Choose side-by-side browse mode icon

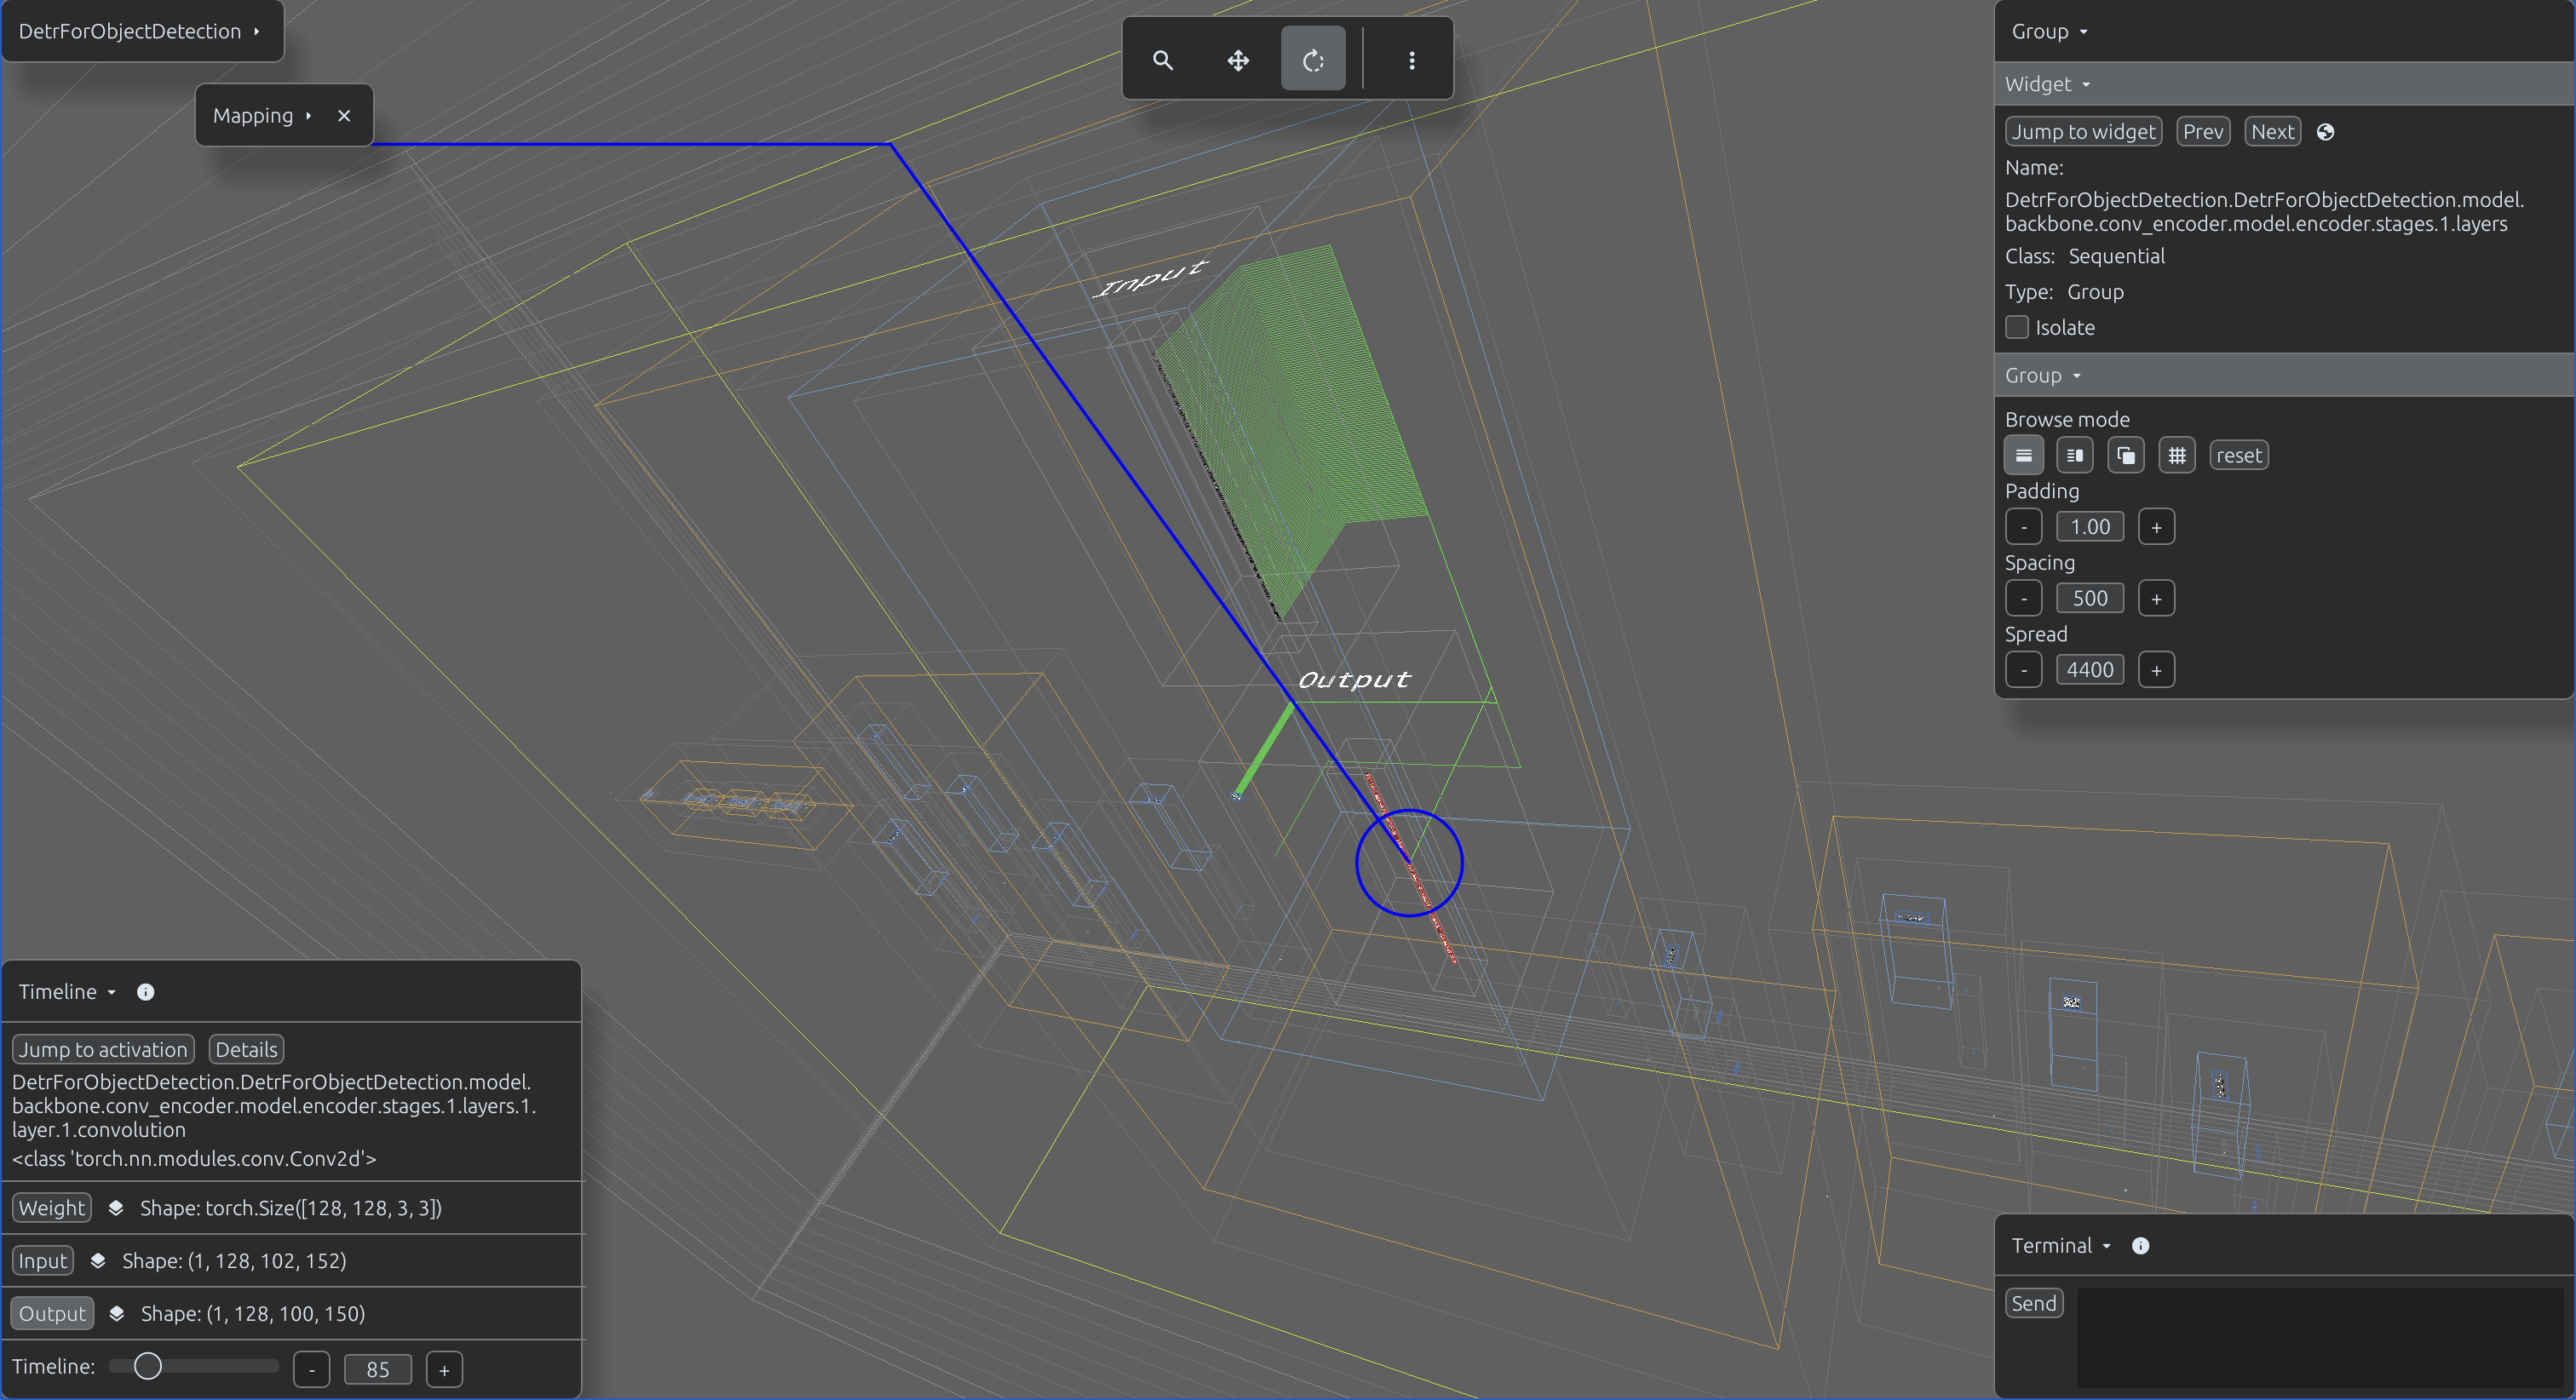coord(2075,456)
